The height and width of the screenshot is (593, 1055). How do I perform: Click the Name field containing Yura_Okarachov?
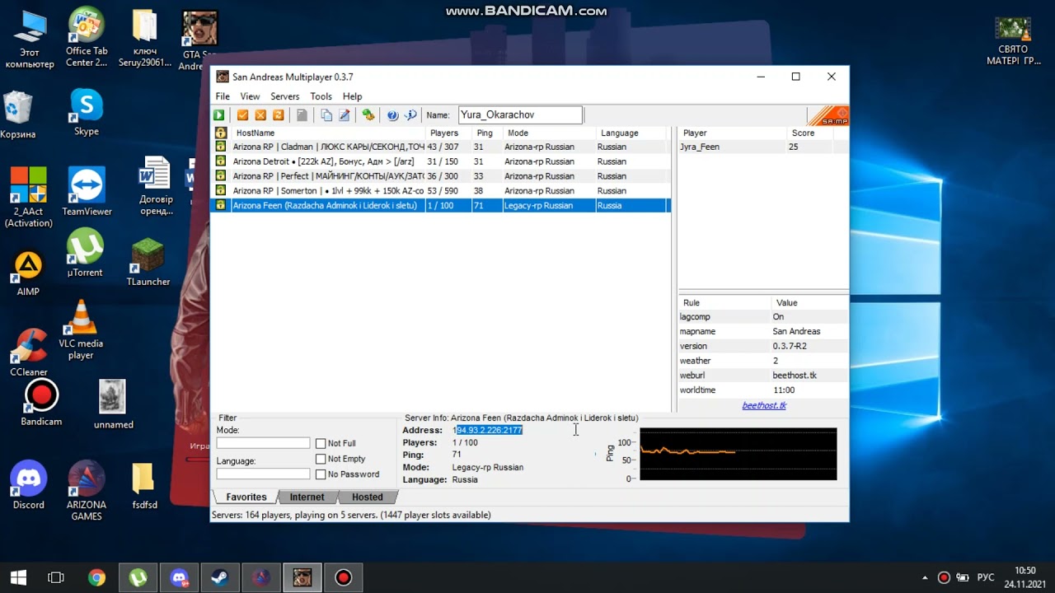coord(520,115)
